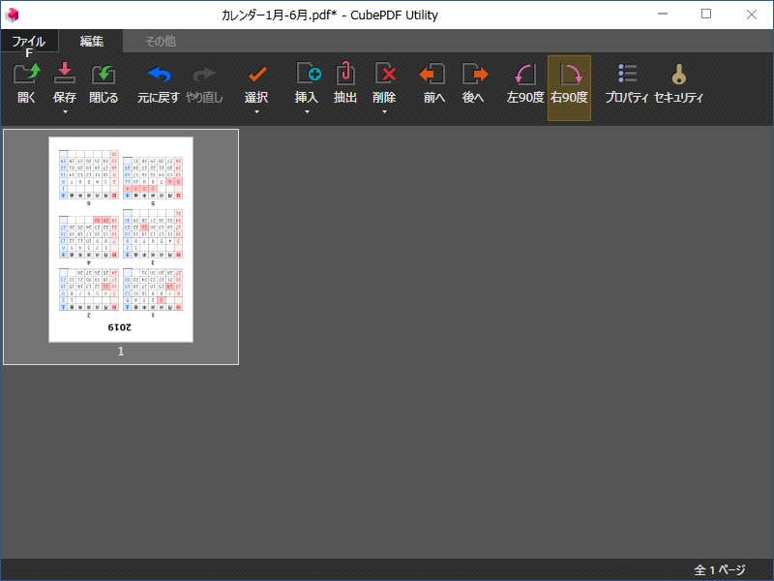Image resolution: width=774 pixels, height=581 pixels.
Task: Rotate left with 左90度 icon
Action: [x=524, y=75]
